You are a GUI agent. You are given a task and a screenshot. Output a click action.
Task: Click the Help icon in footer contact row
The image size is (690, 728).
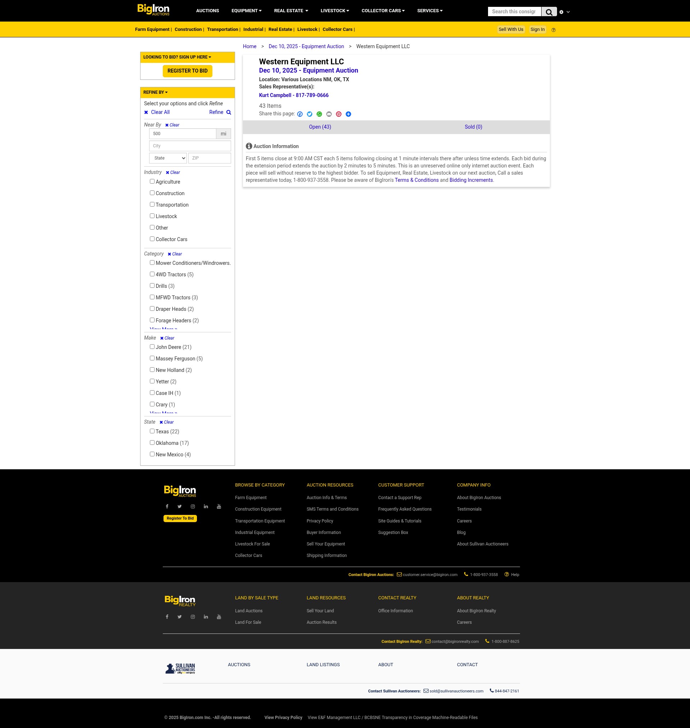[506, 575]
